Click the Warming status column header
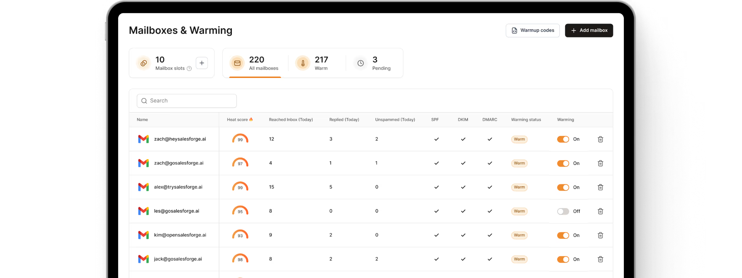 point(526,120)
